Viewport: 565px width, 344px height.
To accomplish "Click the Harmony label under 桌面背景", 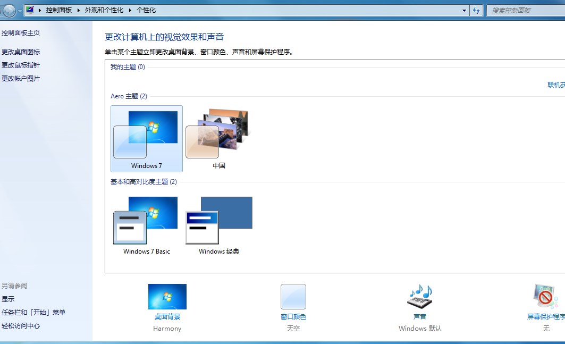I will pyautogui.click(x=167, y=329).
